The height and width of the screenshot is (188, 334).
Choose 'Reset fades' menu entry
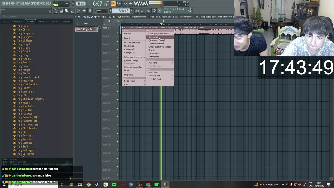[x=160, y=72]
